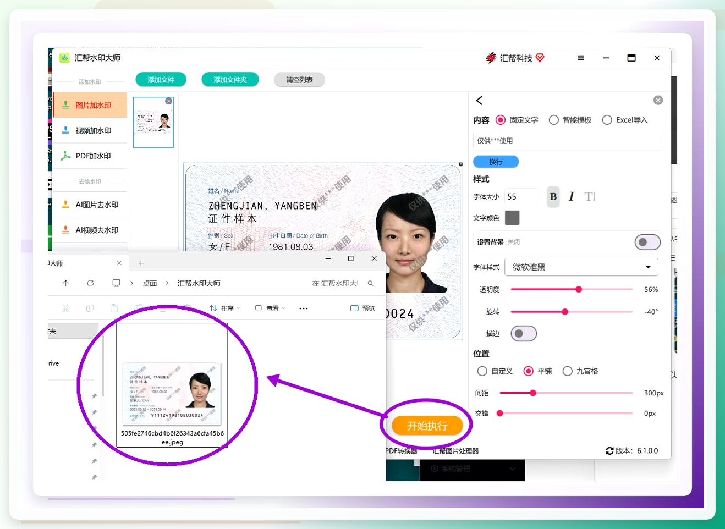Click the computer icon in Explorer address bar

116,283
